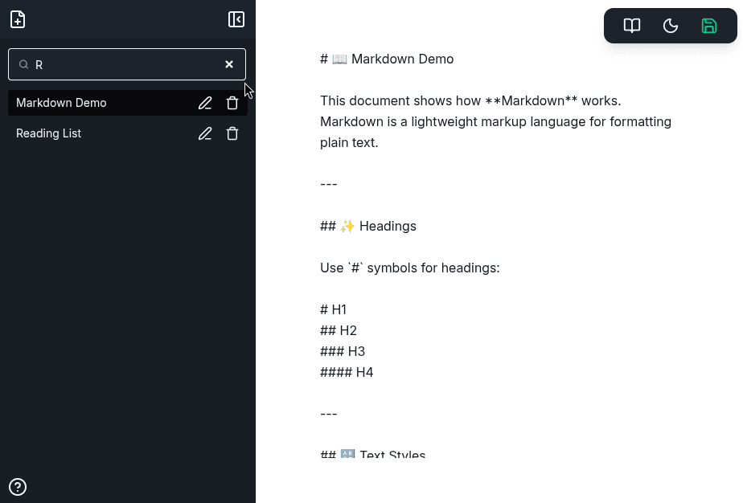Clear the search query
Viewport: 743px width, 503px height.
(229, 64)
